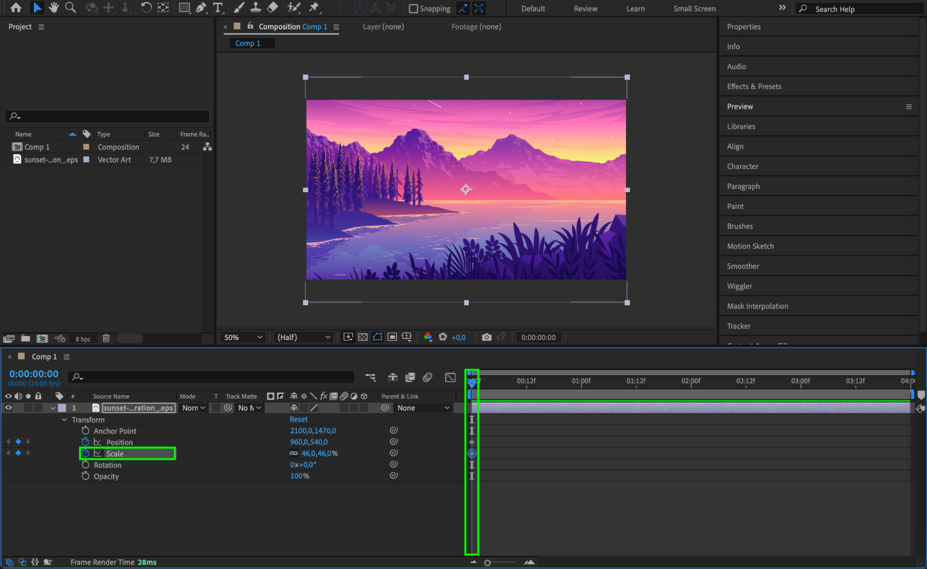Collapse the Transform property group
The height and width of the screenshot is (569, 927).
(64, 420)
